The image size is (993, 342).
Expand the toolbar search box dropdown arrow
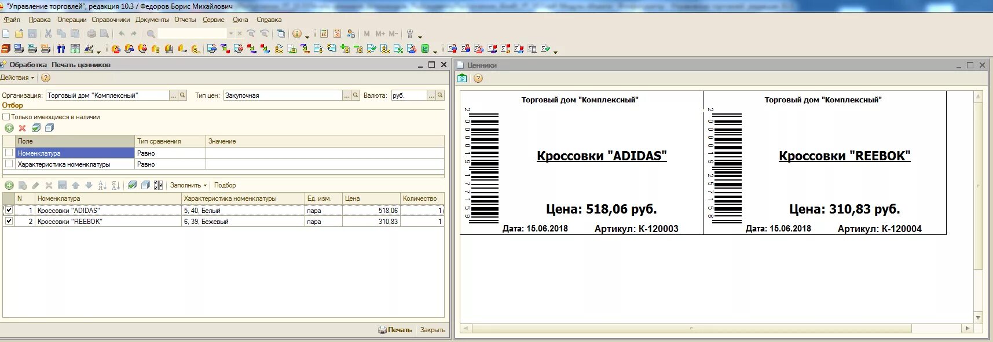pos(230,34)
